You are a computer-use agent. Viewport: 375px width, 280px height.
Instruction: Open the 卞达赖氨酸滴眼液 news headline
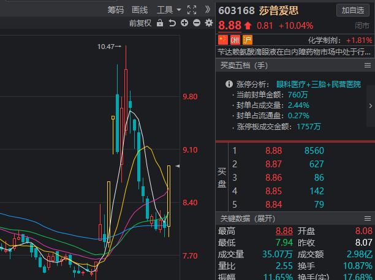click(294, 51)
